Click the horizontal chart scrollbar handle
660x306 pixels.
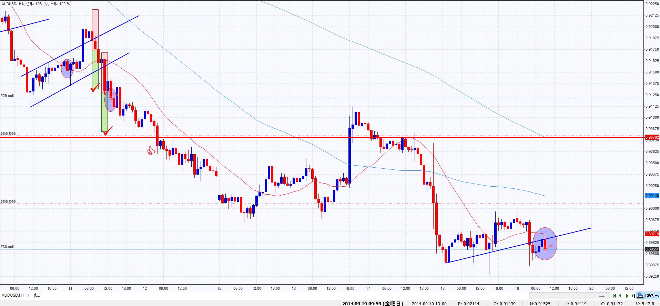602,296
